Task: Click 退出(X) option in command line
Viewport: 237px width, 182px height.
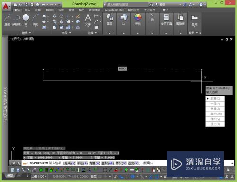Action: pyautogui.click(x=133, y=163)
